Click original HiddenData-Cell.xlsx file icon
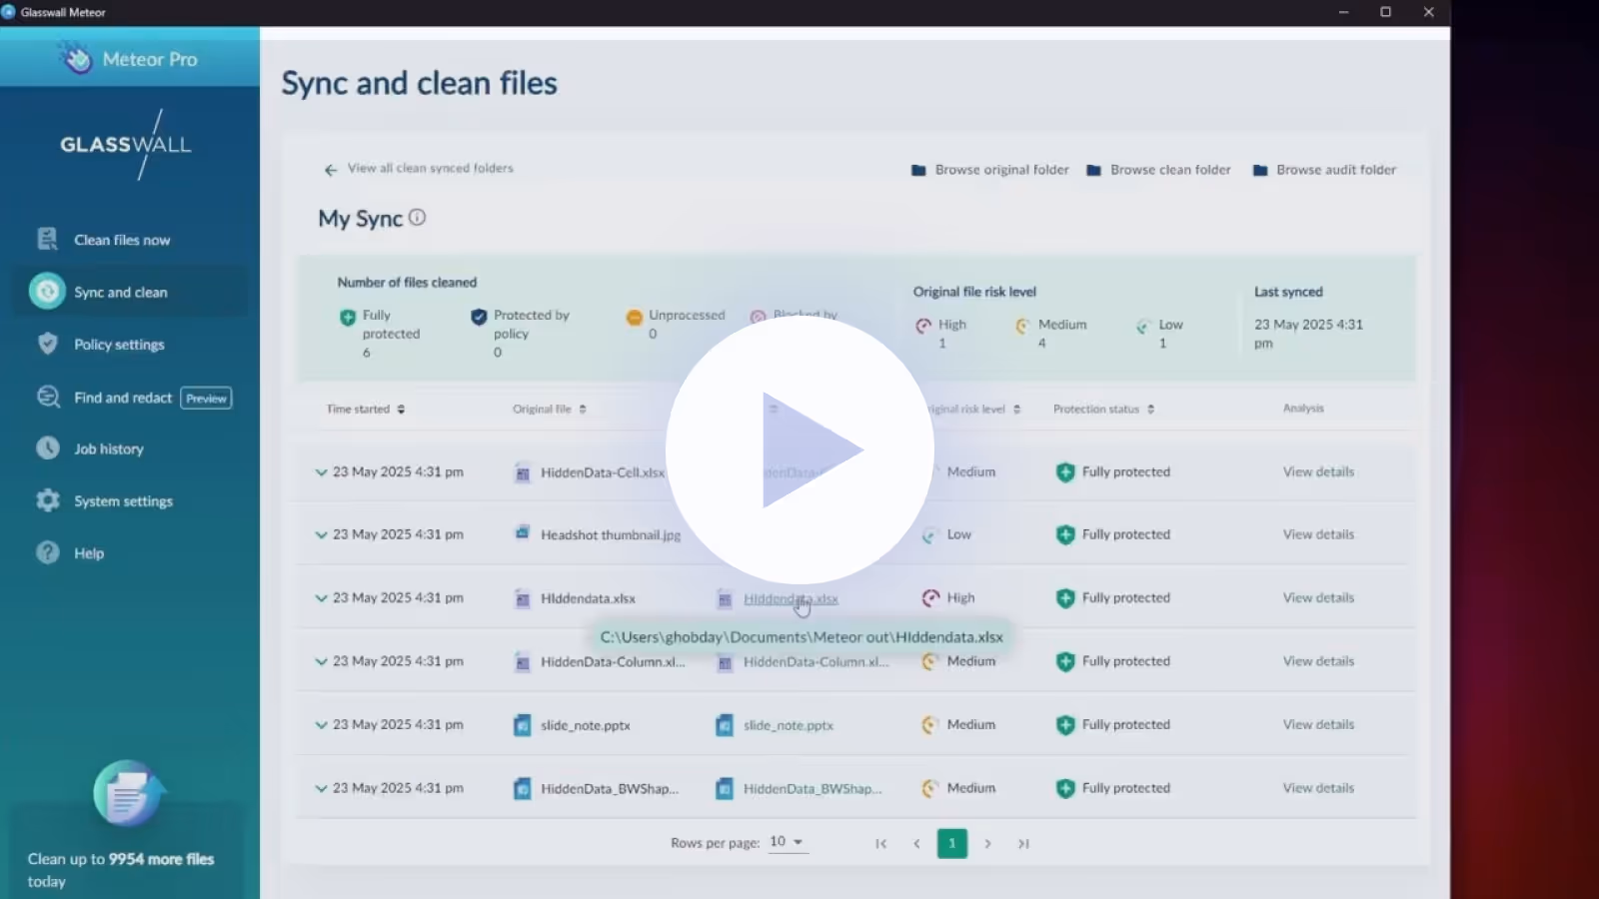The image size is (1599, 899). 522,472
